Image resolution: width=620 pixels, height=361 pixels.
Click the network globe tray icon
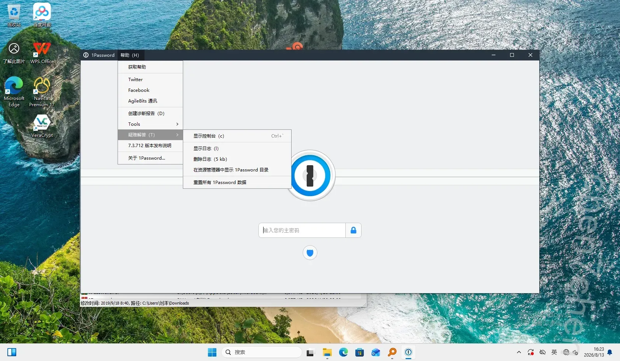566,352
